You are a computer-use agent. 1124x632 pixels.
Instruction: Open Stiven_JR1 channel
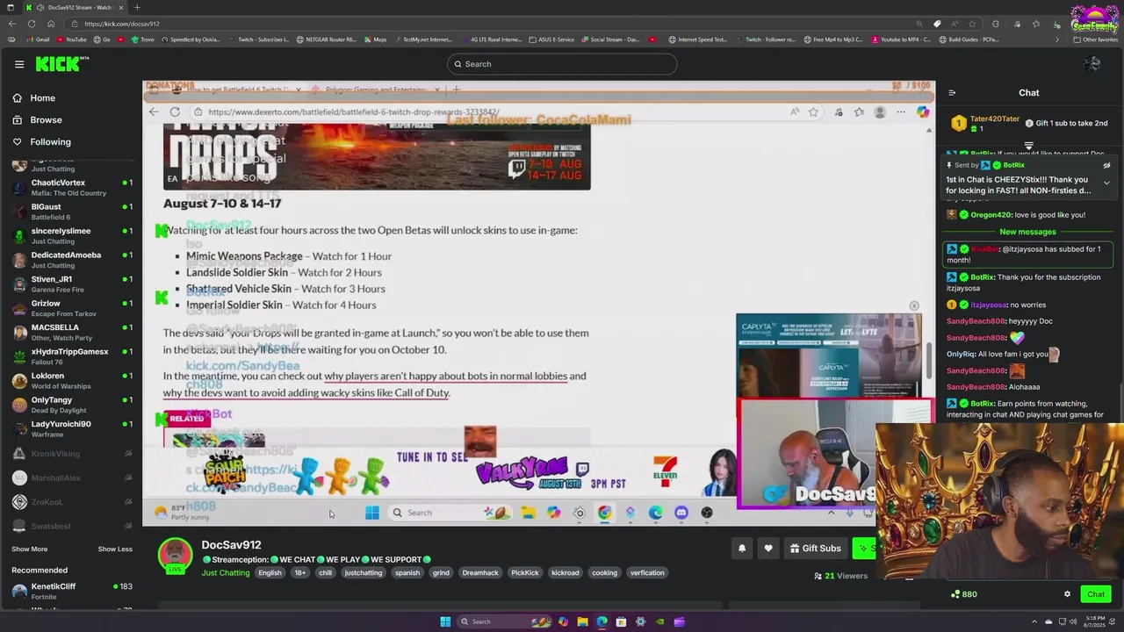coord(72,284)
